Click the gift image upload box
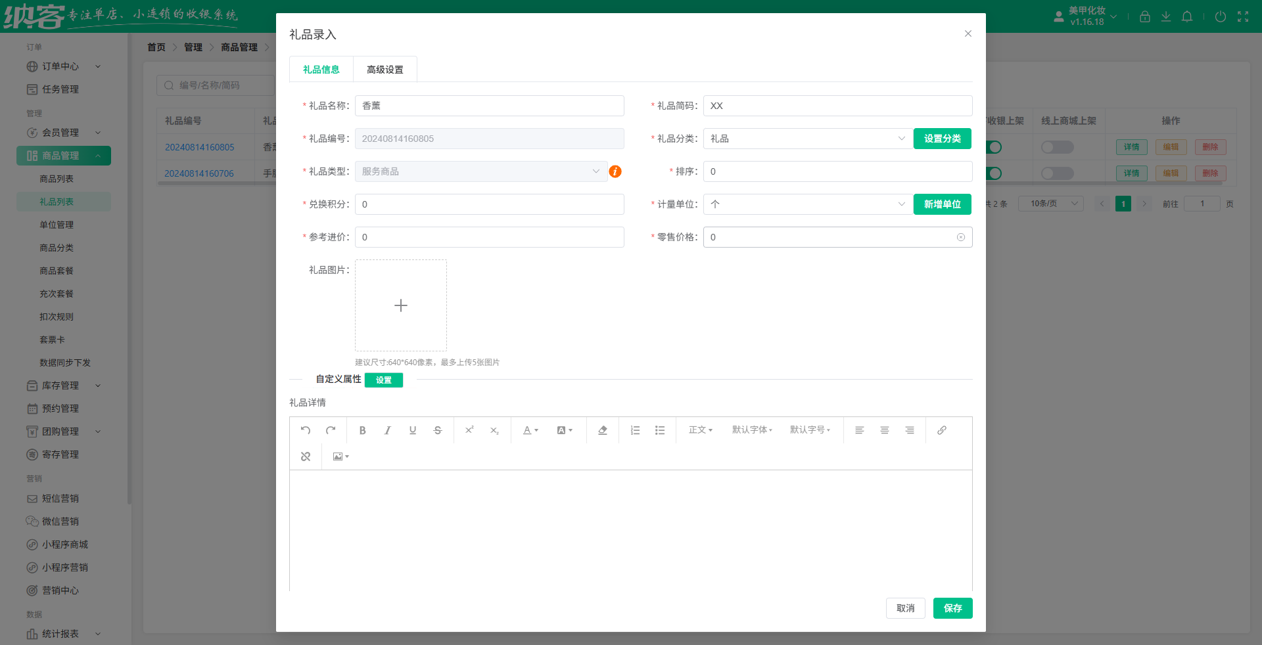This screenshot has height=645, width=1262. [x=401, y=305]
